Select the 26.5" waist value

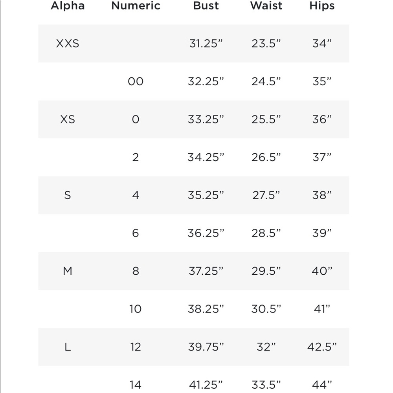point(266,158)
